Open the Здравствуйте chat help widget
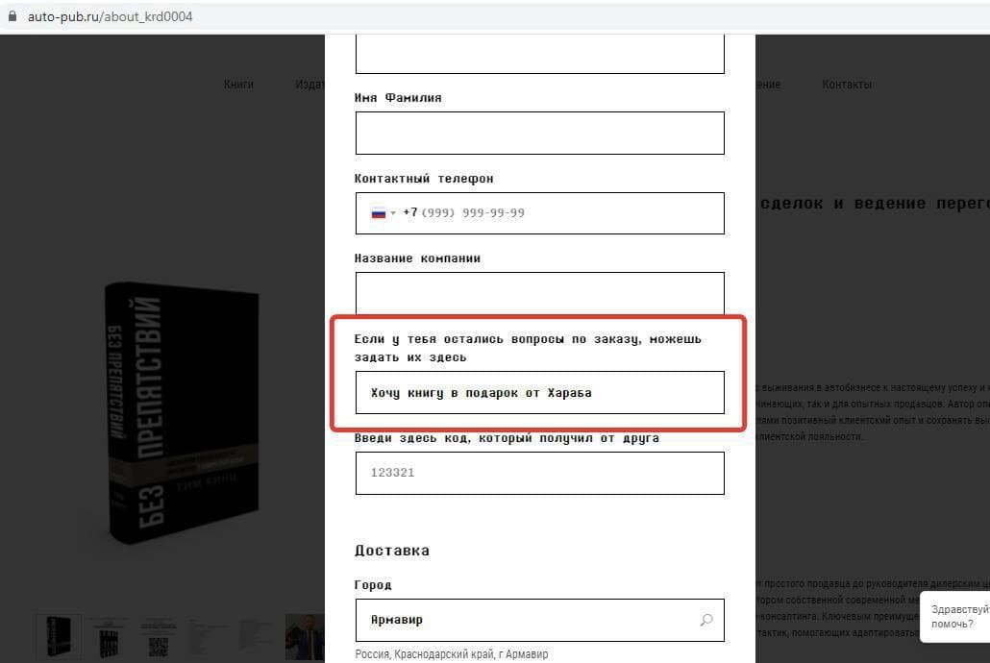This screenshot has width=990, height=663. click(954, 617)
